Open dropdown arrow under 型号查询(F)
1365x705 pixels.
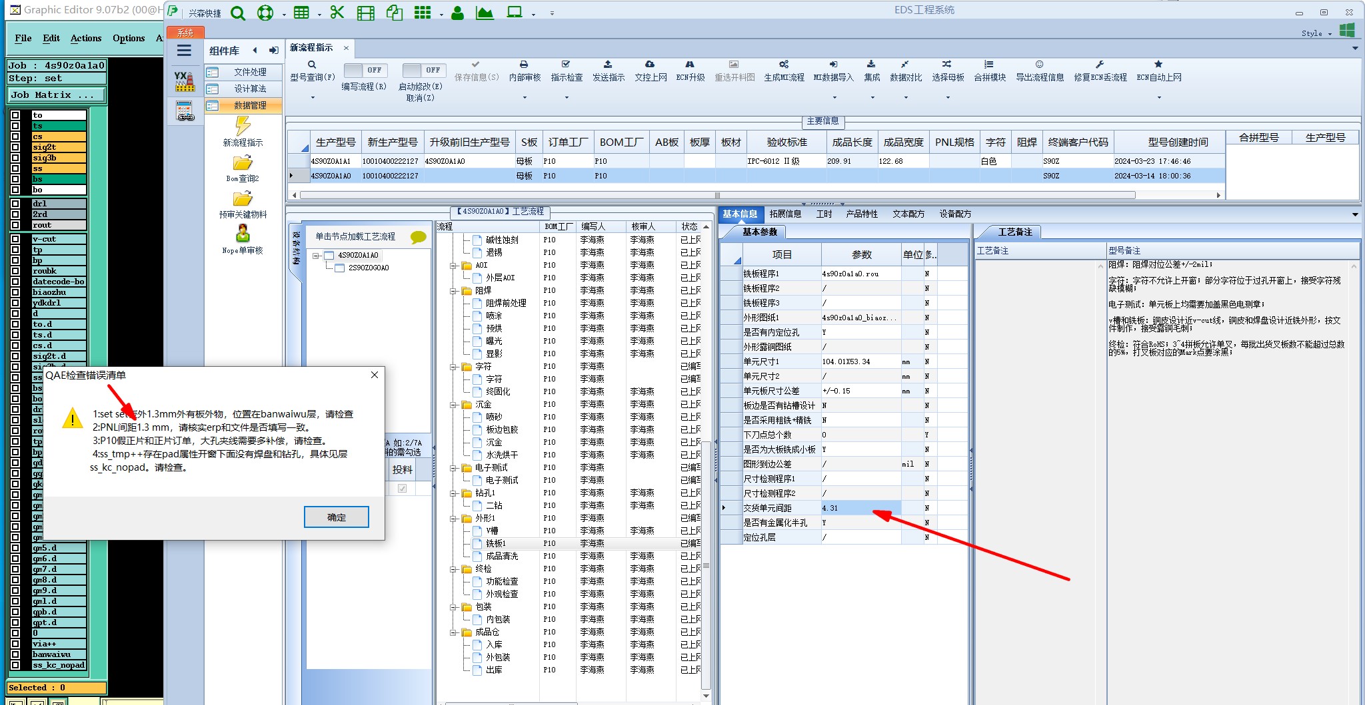(x=312, y=98)
